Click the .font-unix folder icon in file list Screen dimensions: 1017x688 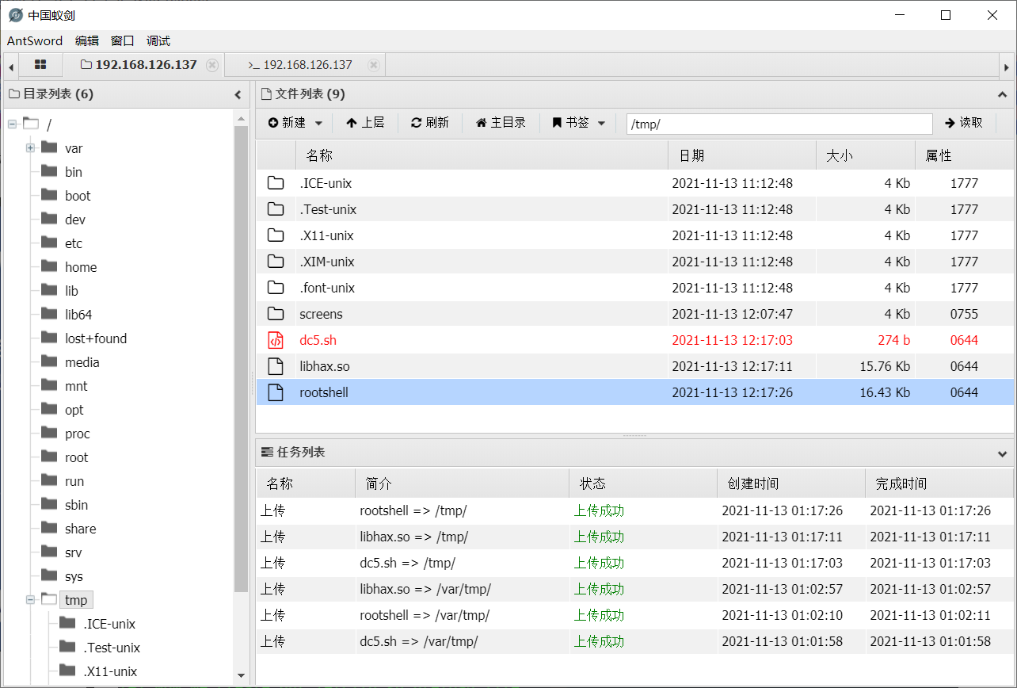point(276,288)
